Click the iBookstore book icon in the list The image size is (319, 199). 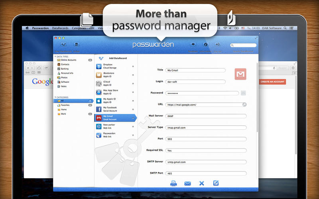pos(99,75)
